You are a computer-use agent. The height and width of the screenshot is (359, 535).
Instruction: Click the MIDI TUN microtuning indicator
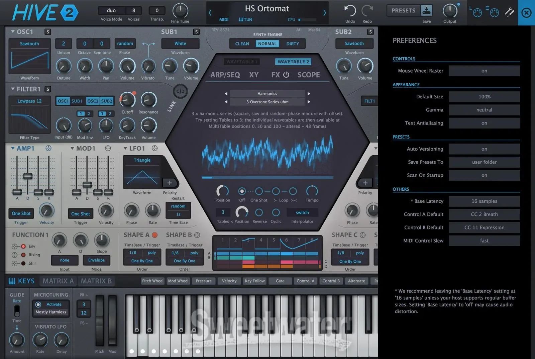pyautogui.click(x=245, y=20)
